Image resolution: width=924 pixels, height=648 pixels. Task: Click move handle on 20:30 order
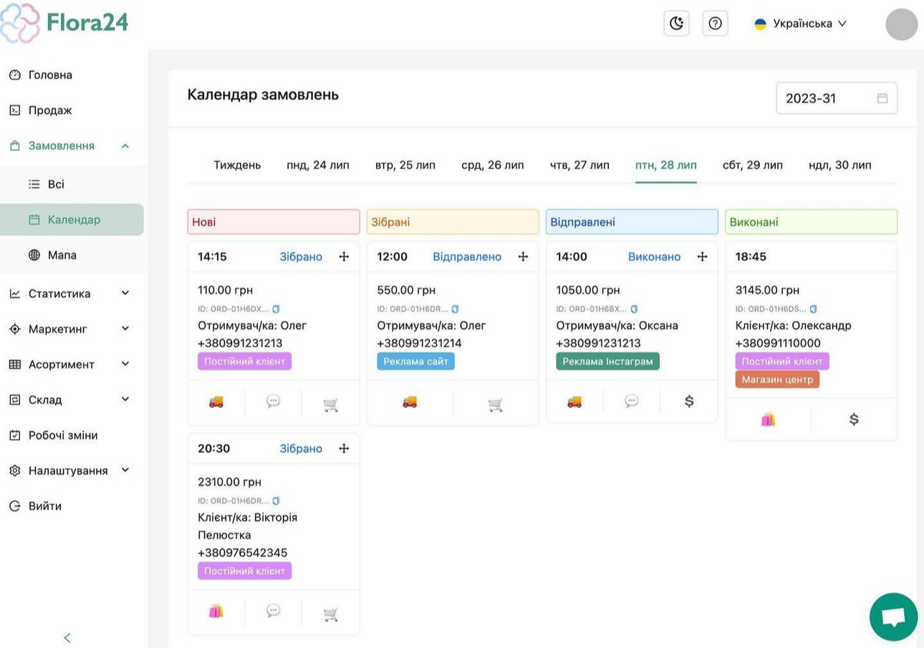click(344, 448)
